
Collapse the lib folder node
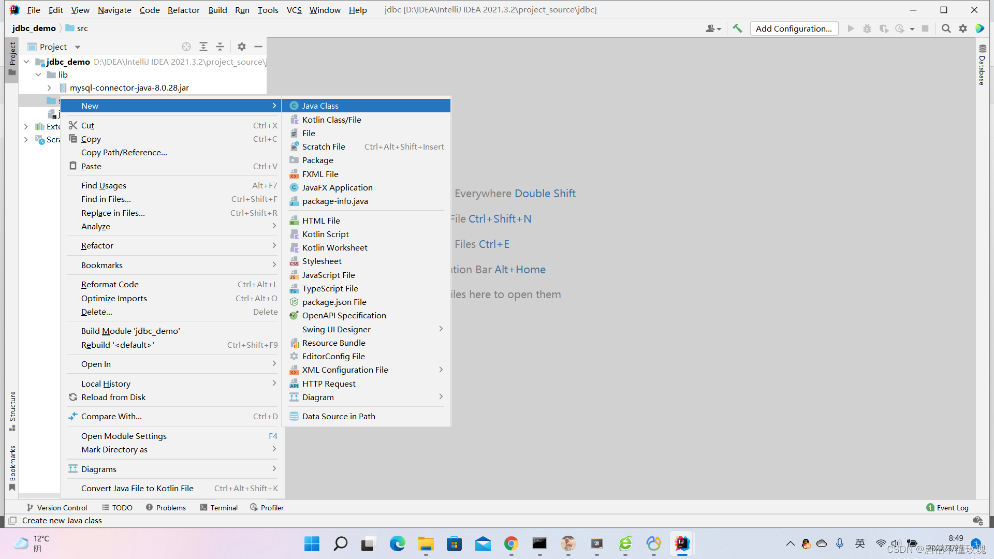(x=38, y=75)
